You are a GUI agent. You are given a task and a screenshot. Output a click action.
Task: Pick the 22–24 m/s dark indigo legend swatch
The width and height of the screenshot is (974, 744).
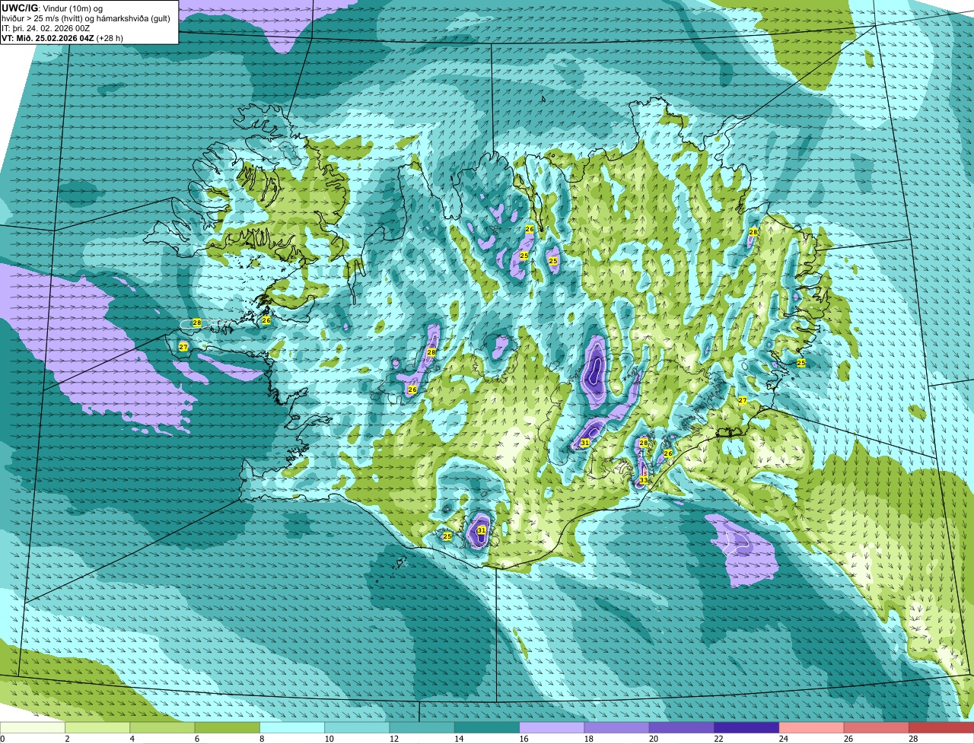pyautogui.click(x=745, y=727)
